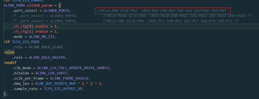259x99 pixels.
Task: Select the alink0_param variable name
Action: coord(40,5)
